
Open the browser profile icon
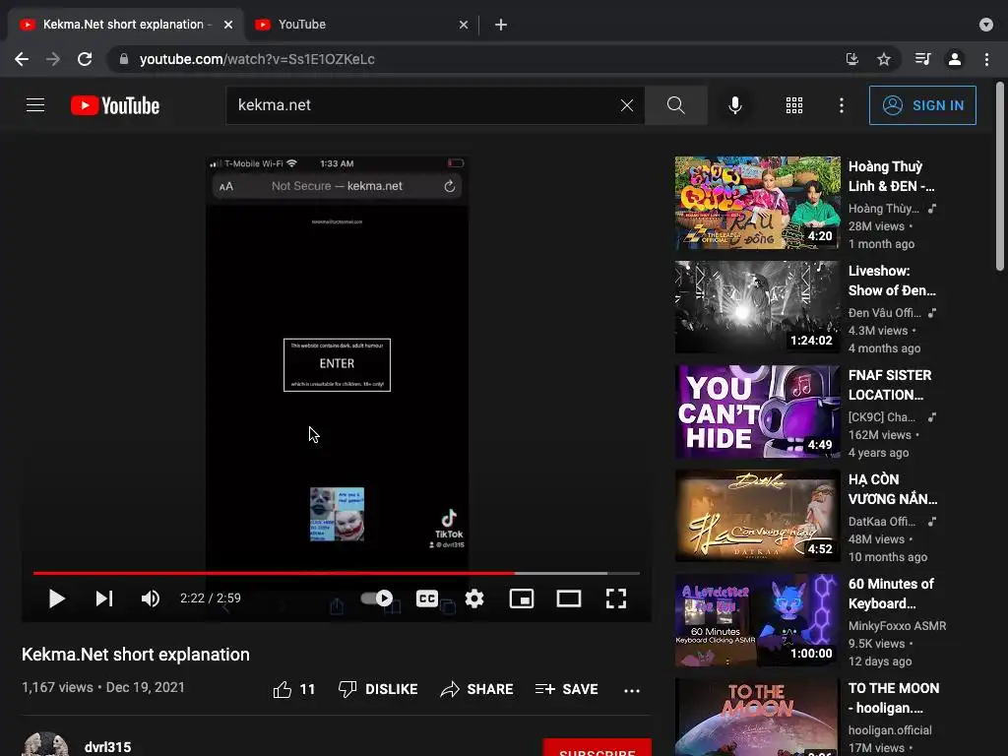(955, 59)
